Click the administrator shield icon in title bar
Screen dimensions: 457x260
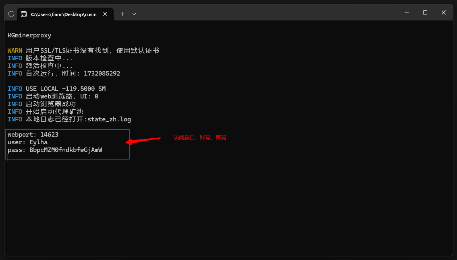point(11,14)
